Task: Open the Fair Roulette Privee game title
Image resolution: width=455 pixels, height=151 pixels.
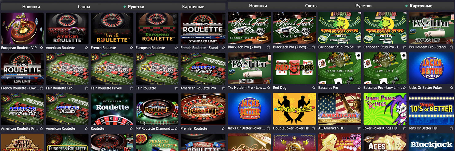Action: point(106,88)
